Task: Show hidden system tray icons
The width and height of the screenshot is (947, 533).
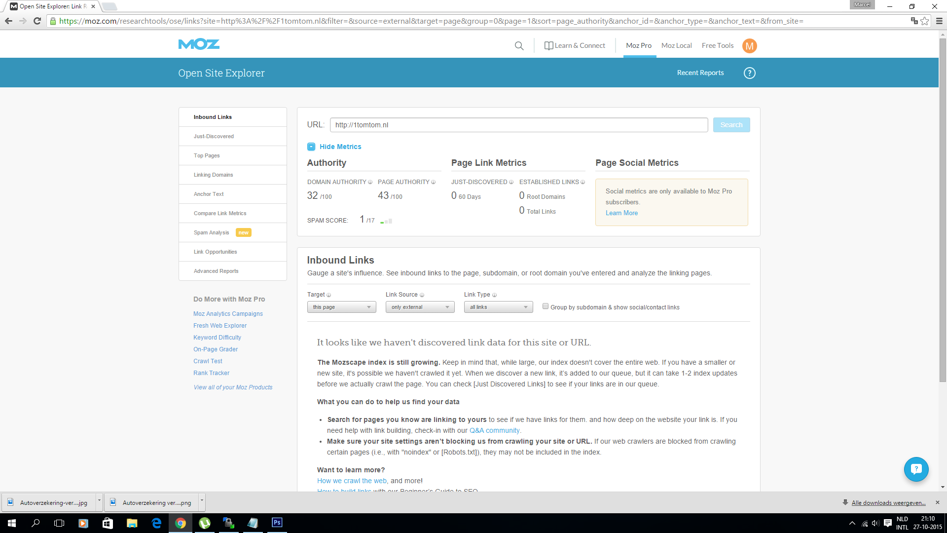Action: coord(852,523)
